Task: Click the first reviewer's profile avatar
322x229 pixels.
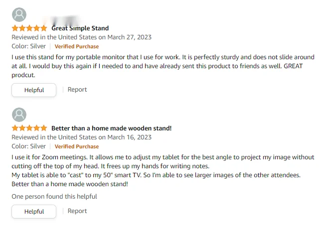Action: click(x=19, y=15)
